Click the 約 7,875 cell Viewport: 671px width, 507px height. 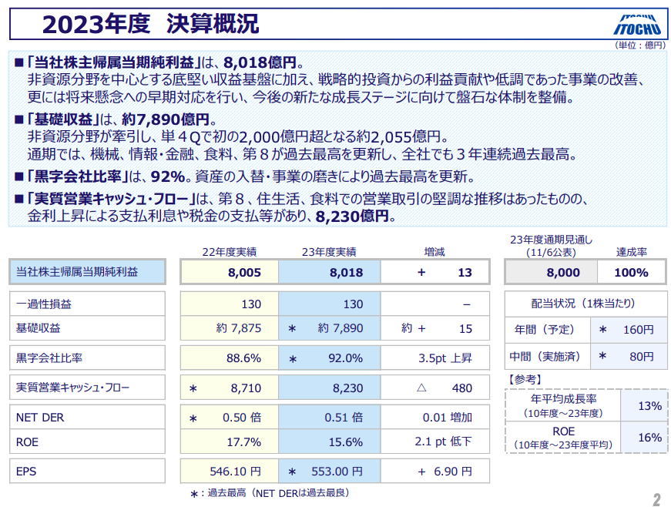(x=230, y=328)
